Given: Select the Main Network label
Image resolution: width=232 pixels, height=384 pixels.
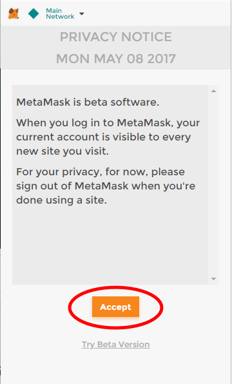Looking at the screenshot, I should point(60,14).
